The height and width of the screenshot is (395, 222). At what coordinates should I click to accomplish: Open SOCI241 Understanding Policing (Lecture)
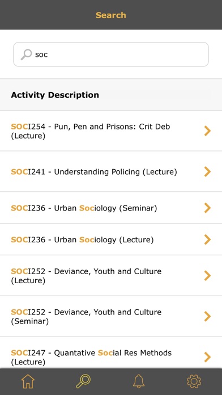(x=111, y=171)
